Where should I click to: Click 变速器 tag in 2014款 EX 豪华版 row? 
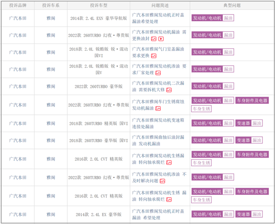point(243,214)
